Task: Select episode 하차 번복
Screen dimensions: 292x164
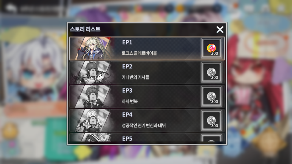Action: click(130, 101)
